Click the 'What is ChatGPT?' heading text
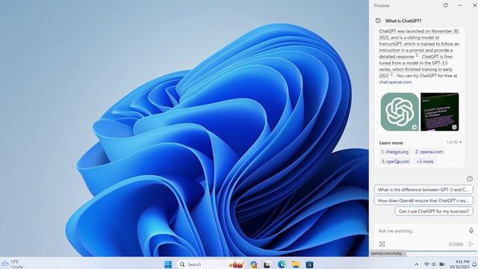 coord(403,21)
